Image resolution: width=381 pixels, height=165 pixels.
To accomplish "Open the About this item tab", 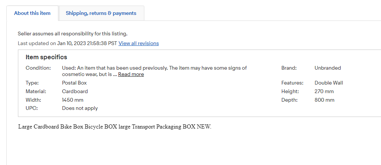I will coord(32,13).
